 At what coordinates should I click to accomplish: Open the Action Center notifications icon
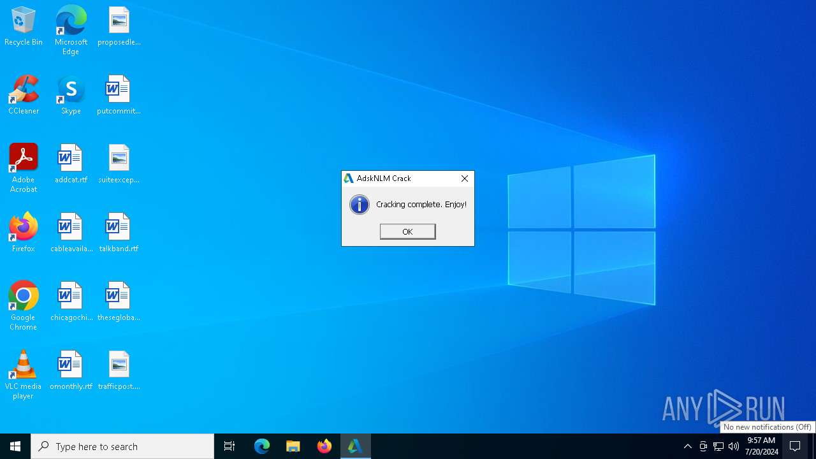(x=795, y=446)
